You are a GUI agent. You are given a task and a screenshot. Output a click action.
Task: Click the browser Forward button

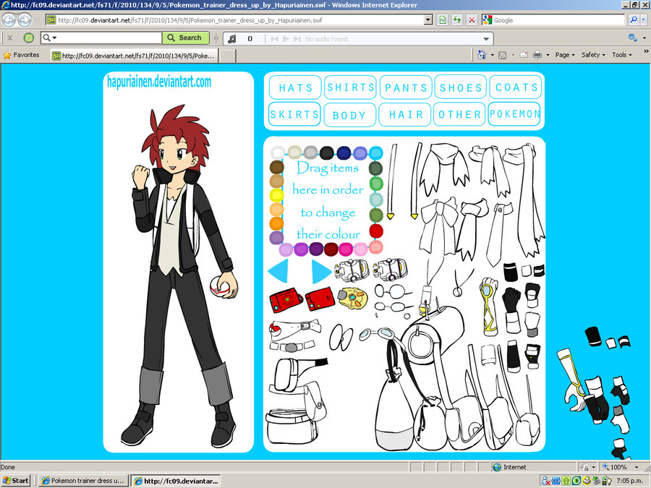coord(25,20)
